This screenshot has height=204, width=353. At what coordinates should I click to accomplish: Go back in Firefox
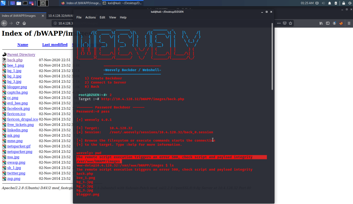click(4, 23)
